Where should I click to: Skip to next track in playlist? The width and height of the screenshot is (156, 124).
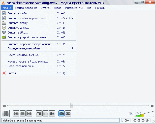coord(29,113)
